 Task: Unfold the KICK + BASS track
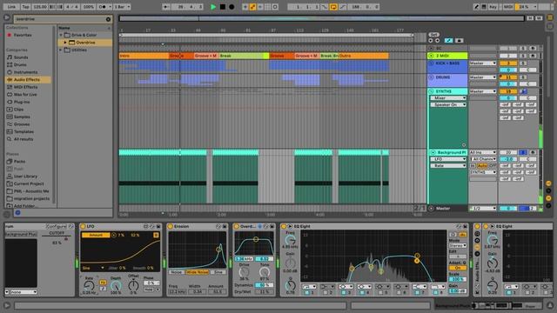(432, 63)
